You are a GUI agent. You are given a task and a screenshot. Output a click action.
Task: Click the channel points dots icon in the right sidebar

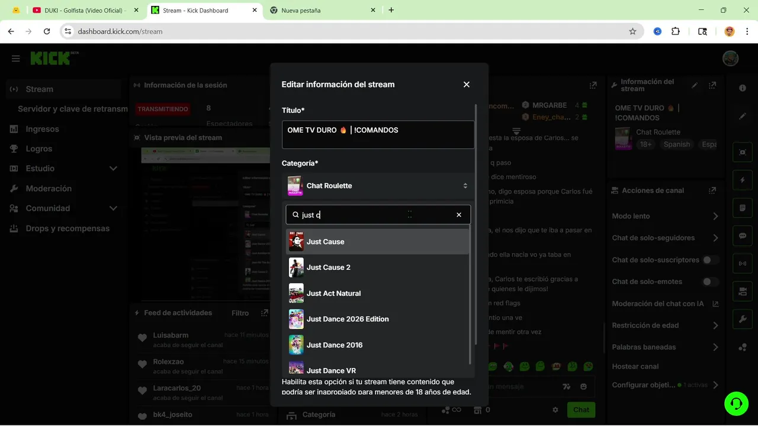(x=743, y=347)
